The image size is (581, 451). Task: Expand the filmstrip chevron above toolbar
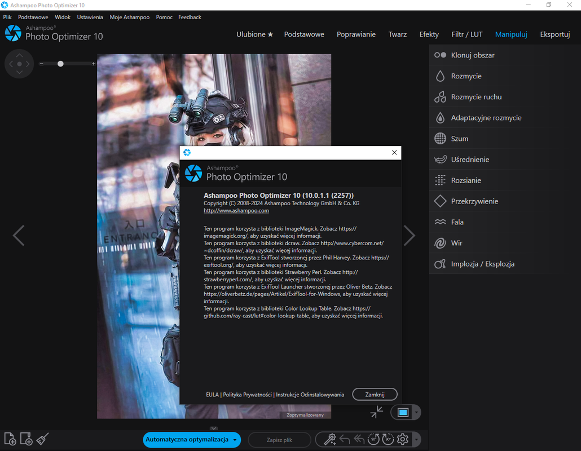214,428
